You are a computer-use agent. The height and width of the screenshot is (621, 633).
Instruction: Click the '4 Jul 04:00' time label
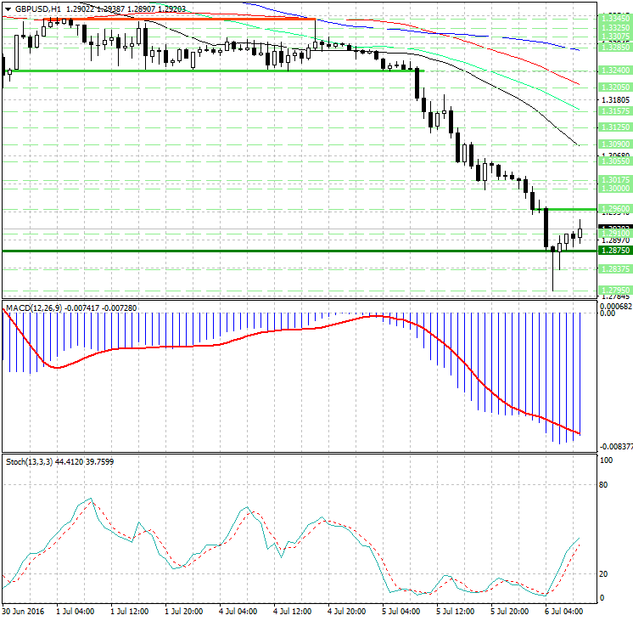coord(239,611)
